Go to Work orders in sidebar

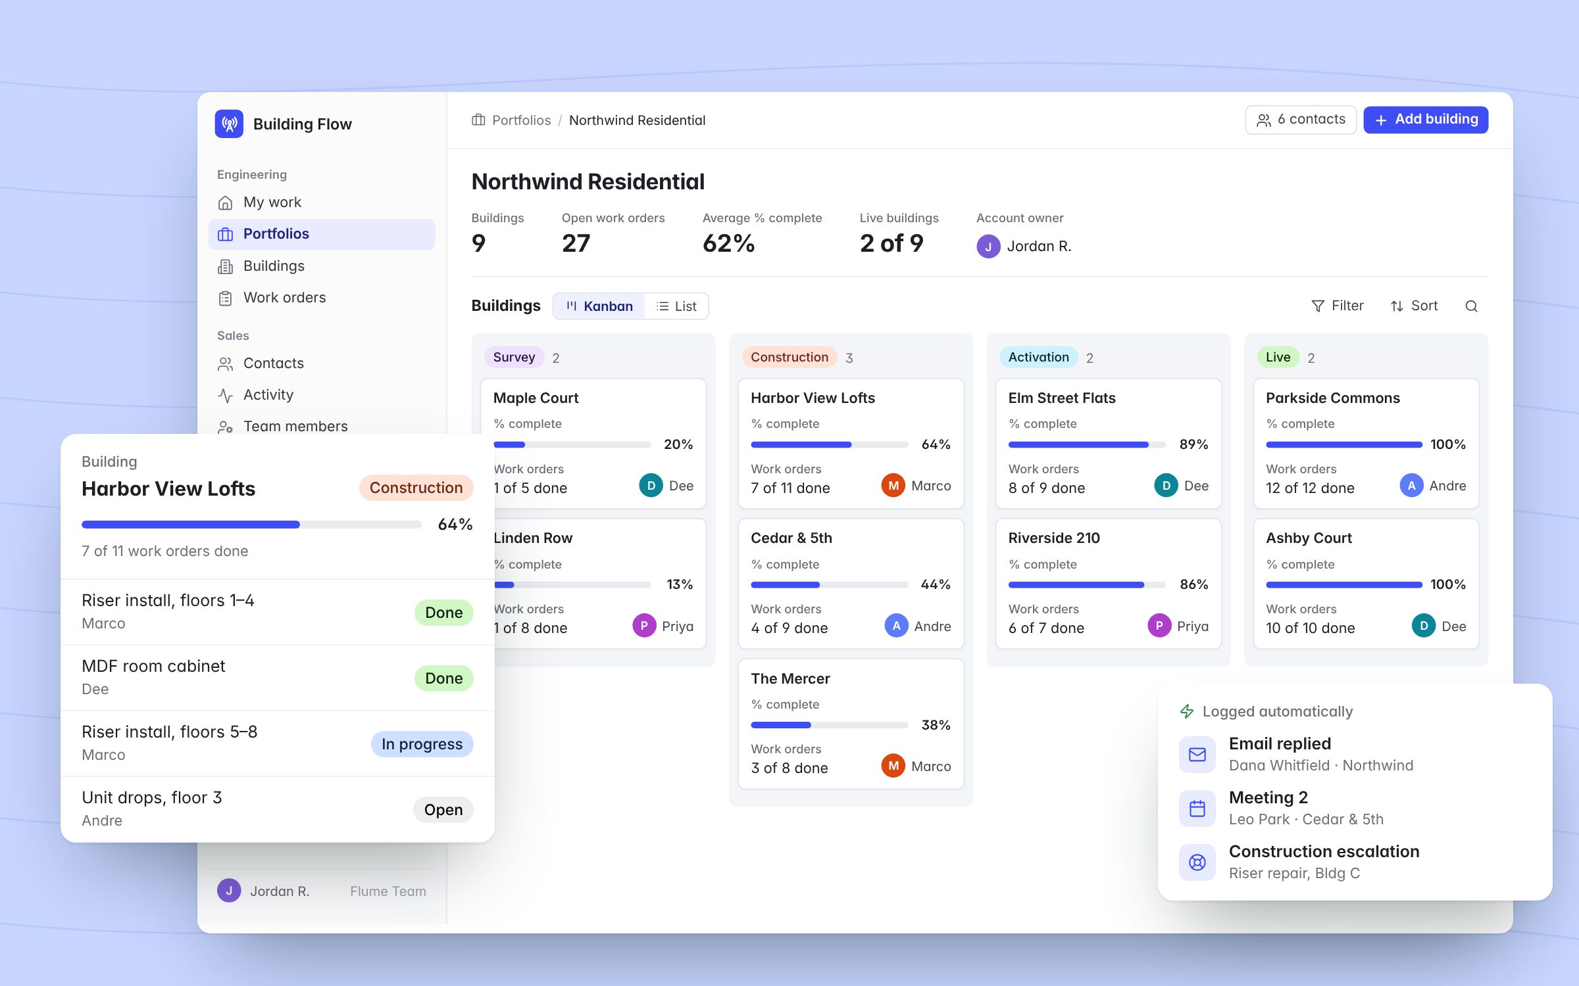322,297
